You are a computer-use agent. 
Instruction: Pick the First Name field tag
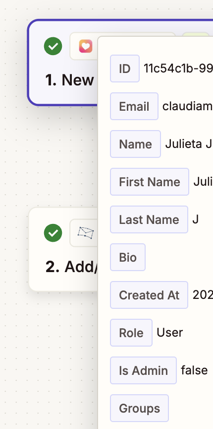tap(150, 182)
